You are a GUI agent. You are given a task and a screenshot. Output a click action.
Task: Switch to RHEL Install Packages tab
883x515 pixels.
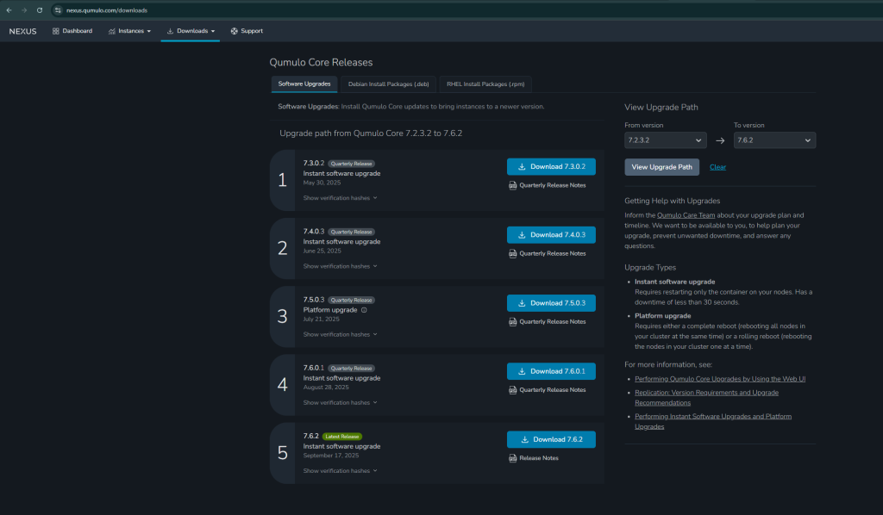(485, 84)
